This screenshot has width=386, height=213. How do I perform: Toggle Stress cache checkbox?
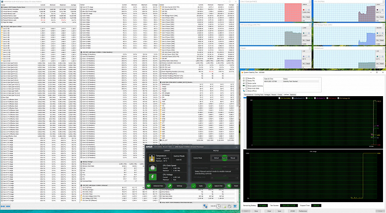pos(246,83)
